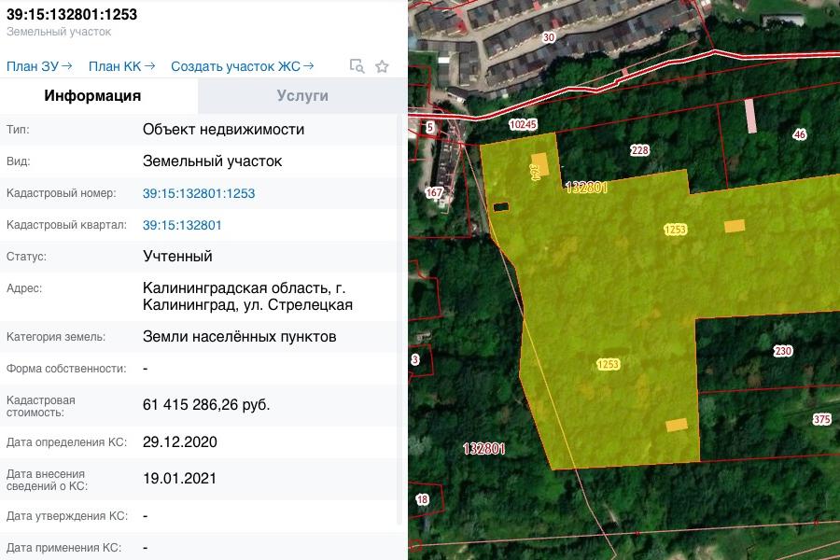Switch to the Услуги tab

coord(302,95)
